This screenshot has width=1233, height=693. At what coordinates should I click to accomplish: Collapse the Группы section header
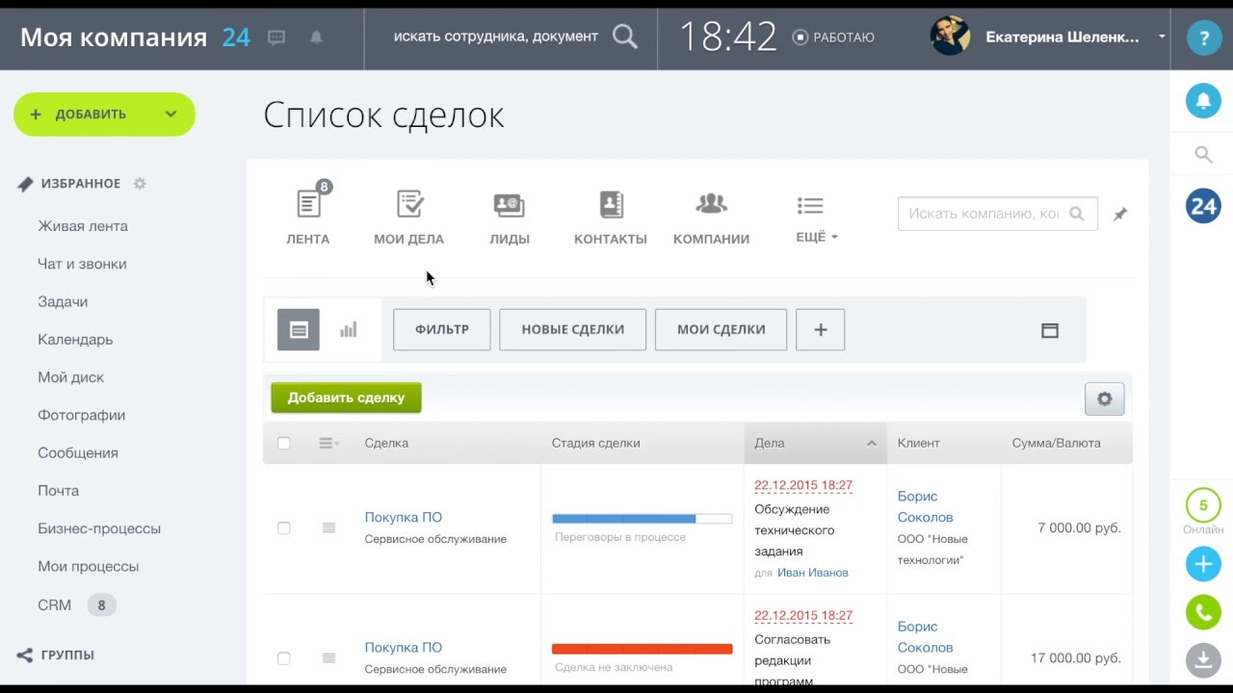pyautogui.click(x=56, y=655)
